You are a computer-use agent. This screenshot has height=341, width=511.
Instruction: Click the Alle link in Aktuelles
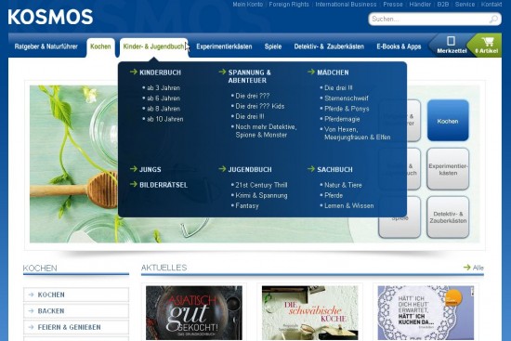click(478, 268)
